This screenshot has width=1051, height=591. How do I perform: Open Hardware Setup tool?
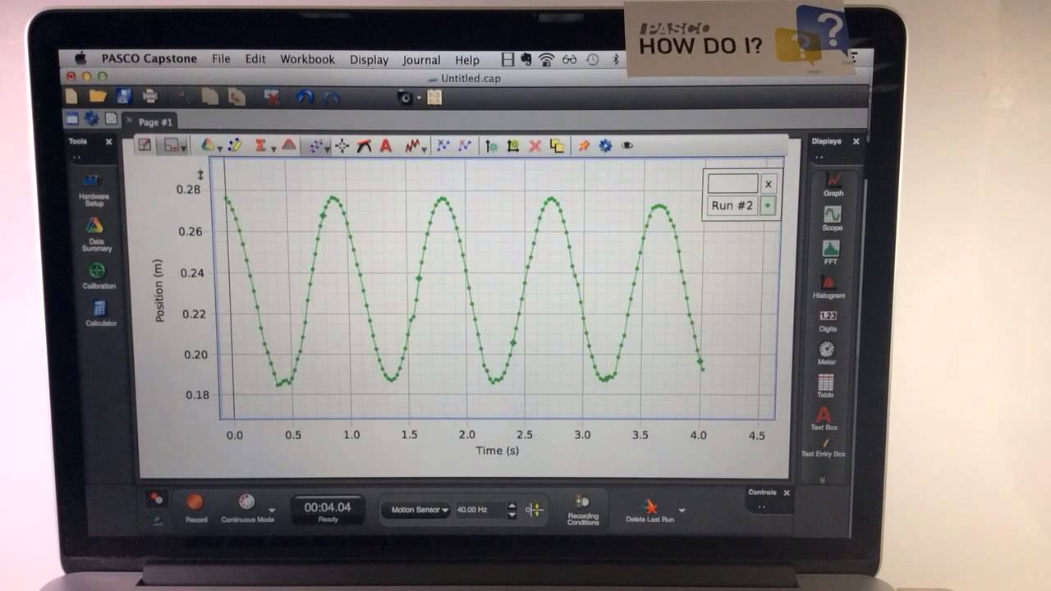94,188
